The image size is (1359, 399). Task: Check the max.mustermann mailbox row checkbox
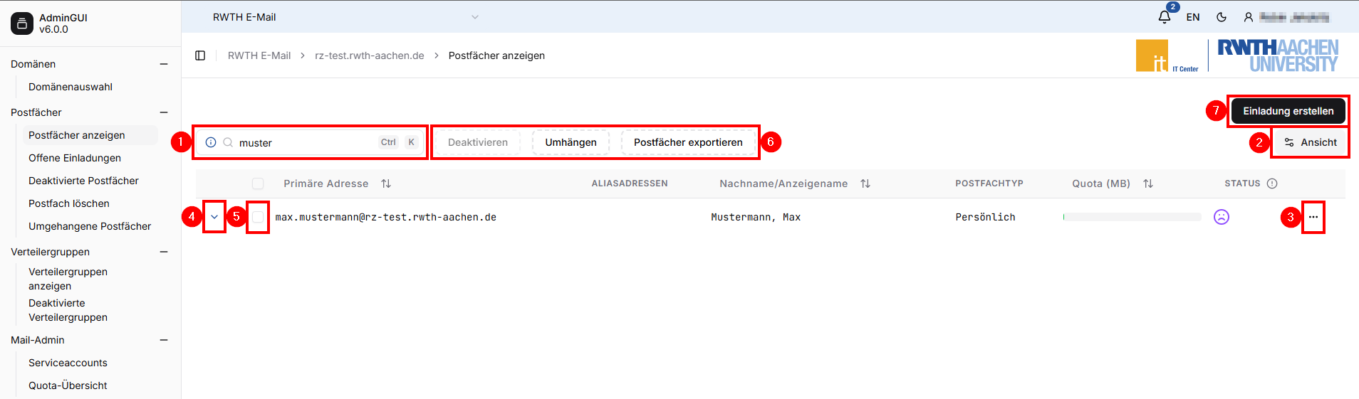258,217
